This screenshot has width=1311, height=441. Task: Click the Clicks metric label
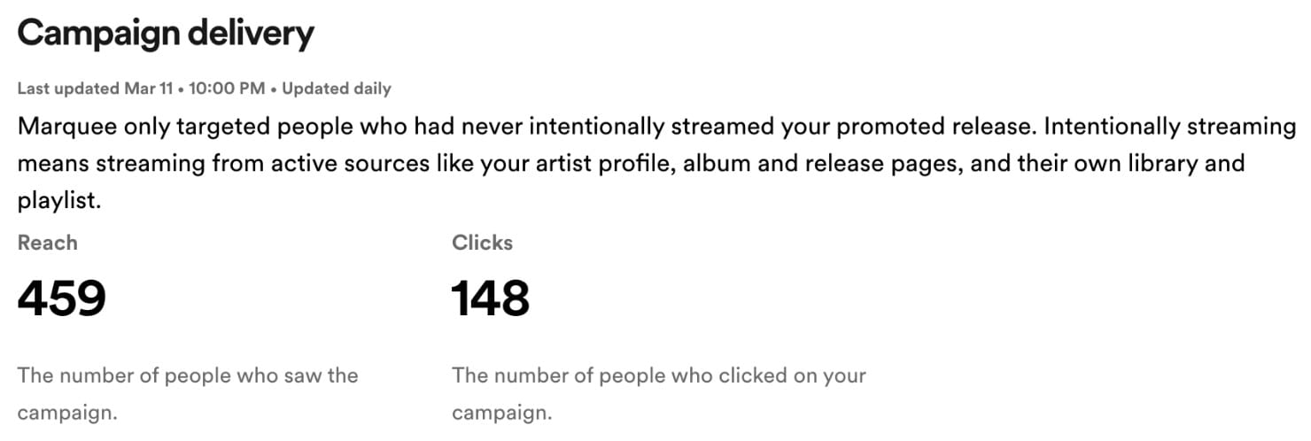[x=482, y=243]
